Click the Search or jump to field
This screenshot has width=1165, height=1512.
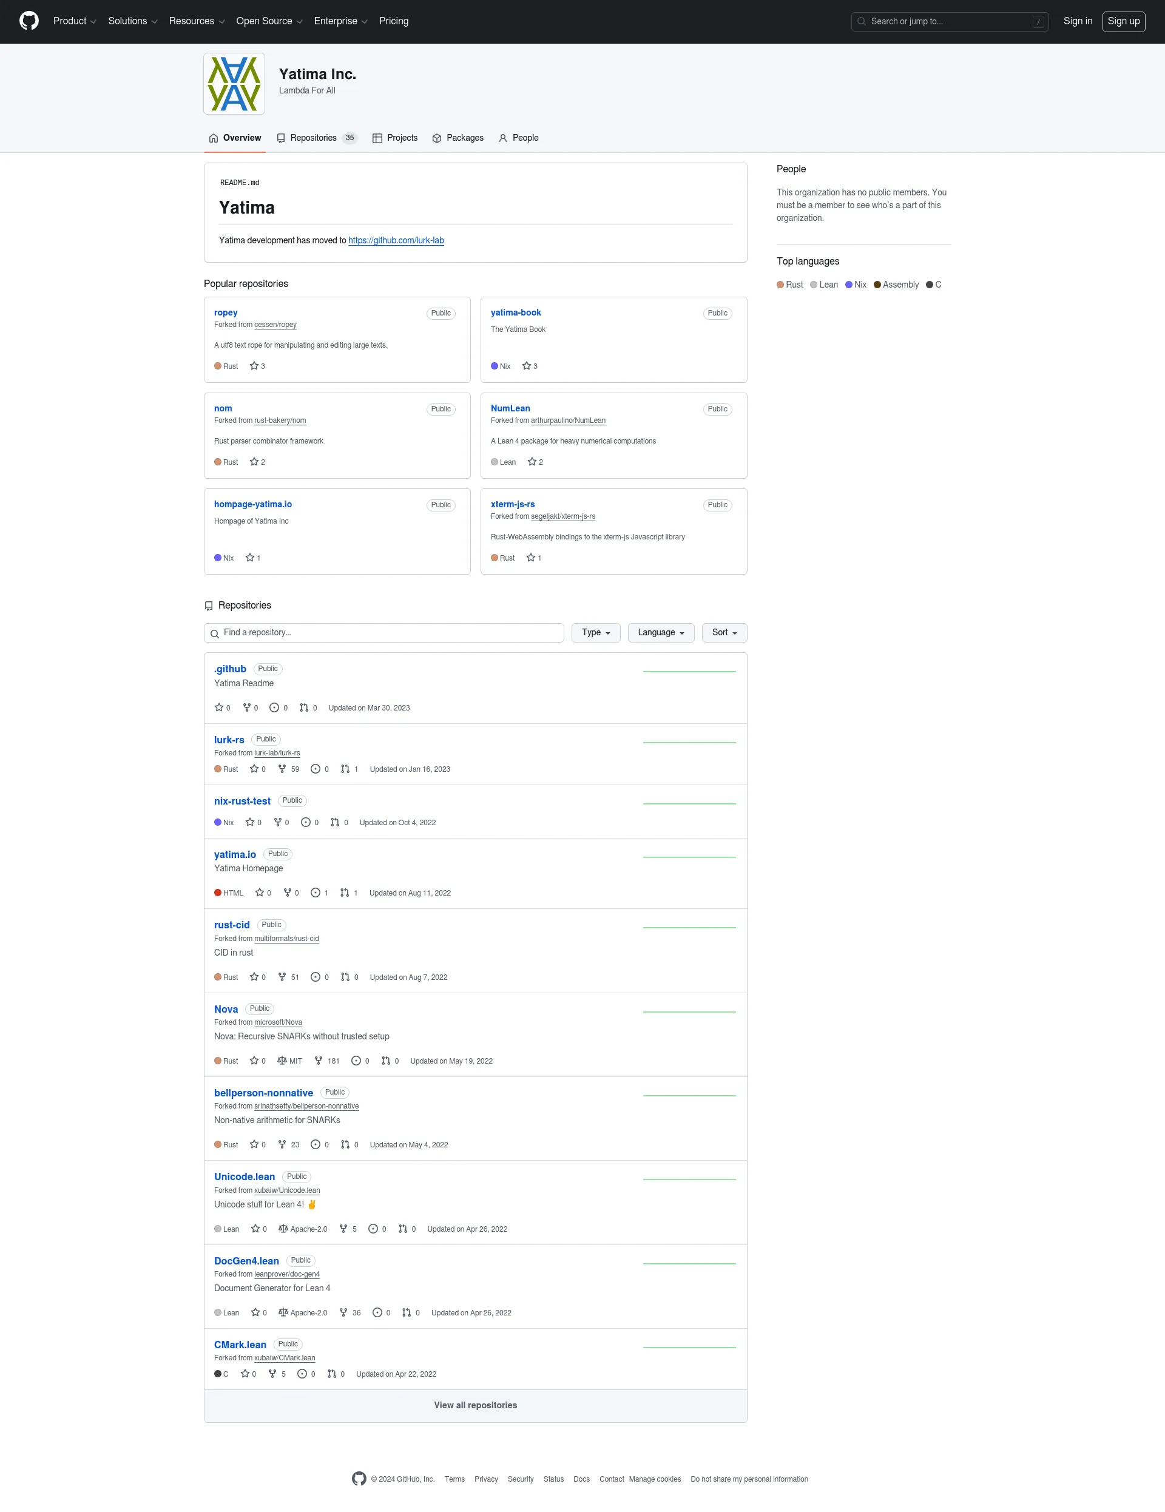pyautogui.click(x=950, y=21)
